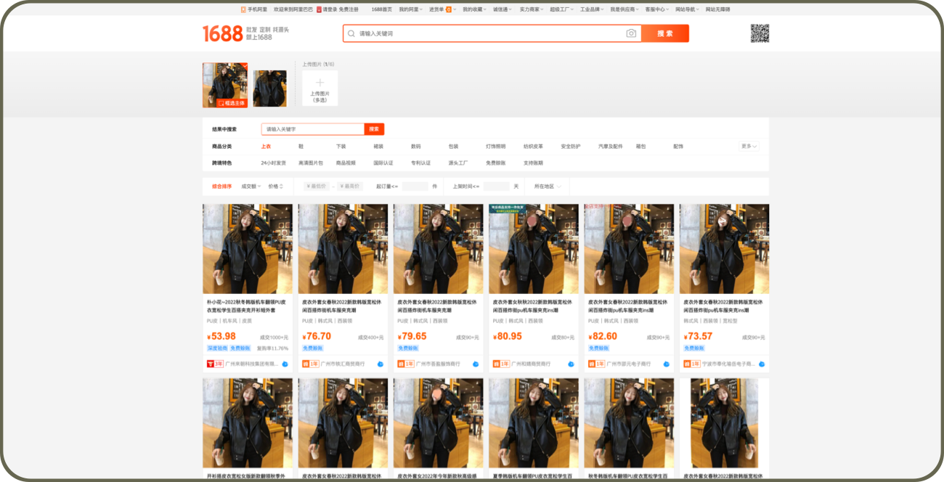Enable the 源头工厂 filter

pos(458,163)
